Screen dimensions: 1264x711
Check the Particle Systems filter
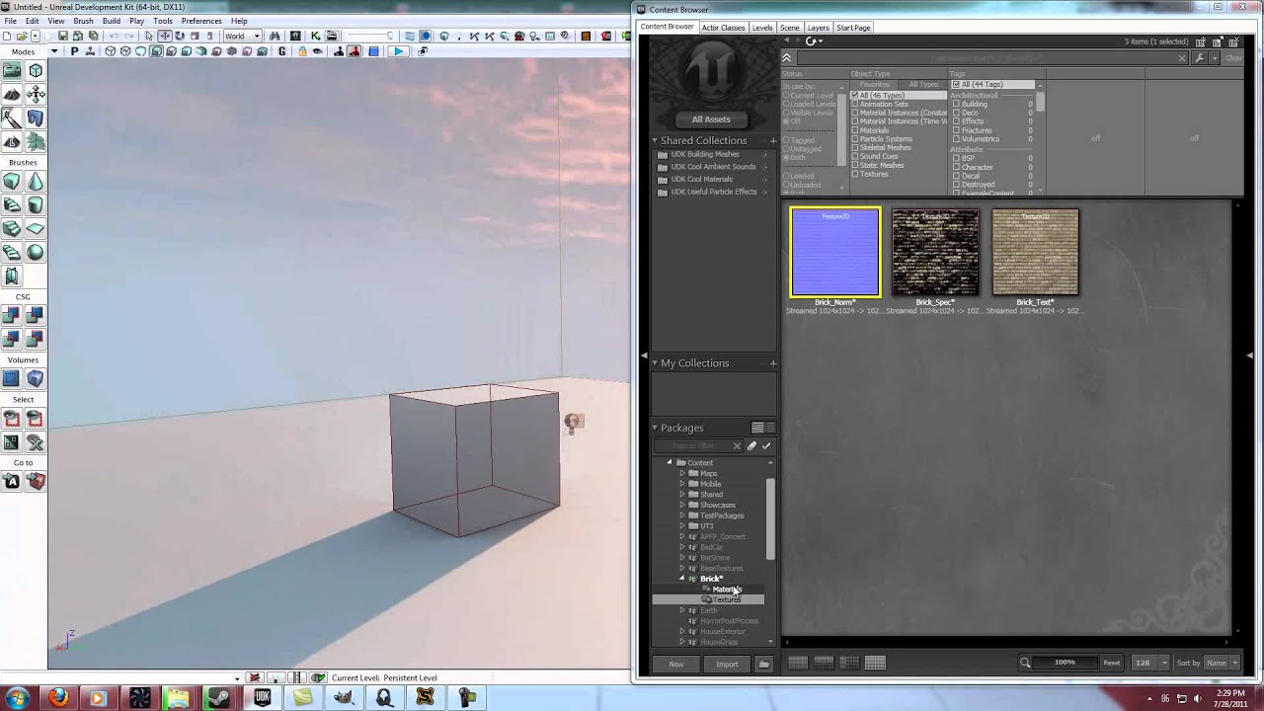(x=855, y=139)
